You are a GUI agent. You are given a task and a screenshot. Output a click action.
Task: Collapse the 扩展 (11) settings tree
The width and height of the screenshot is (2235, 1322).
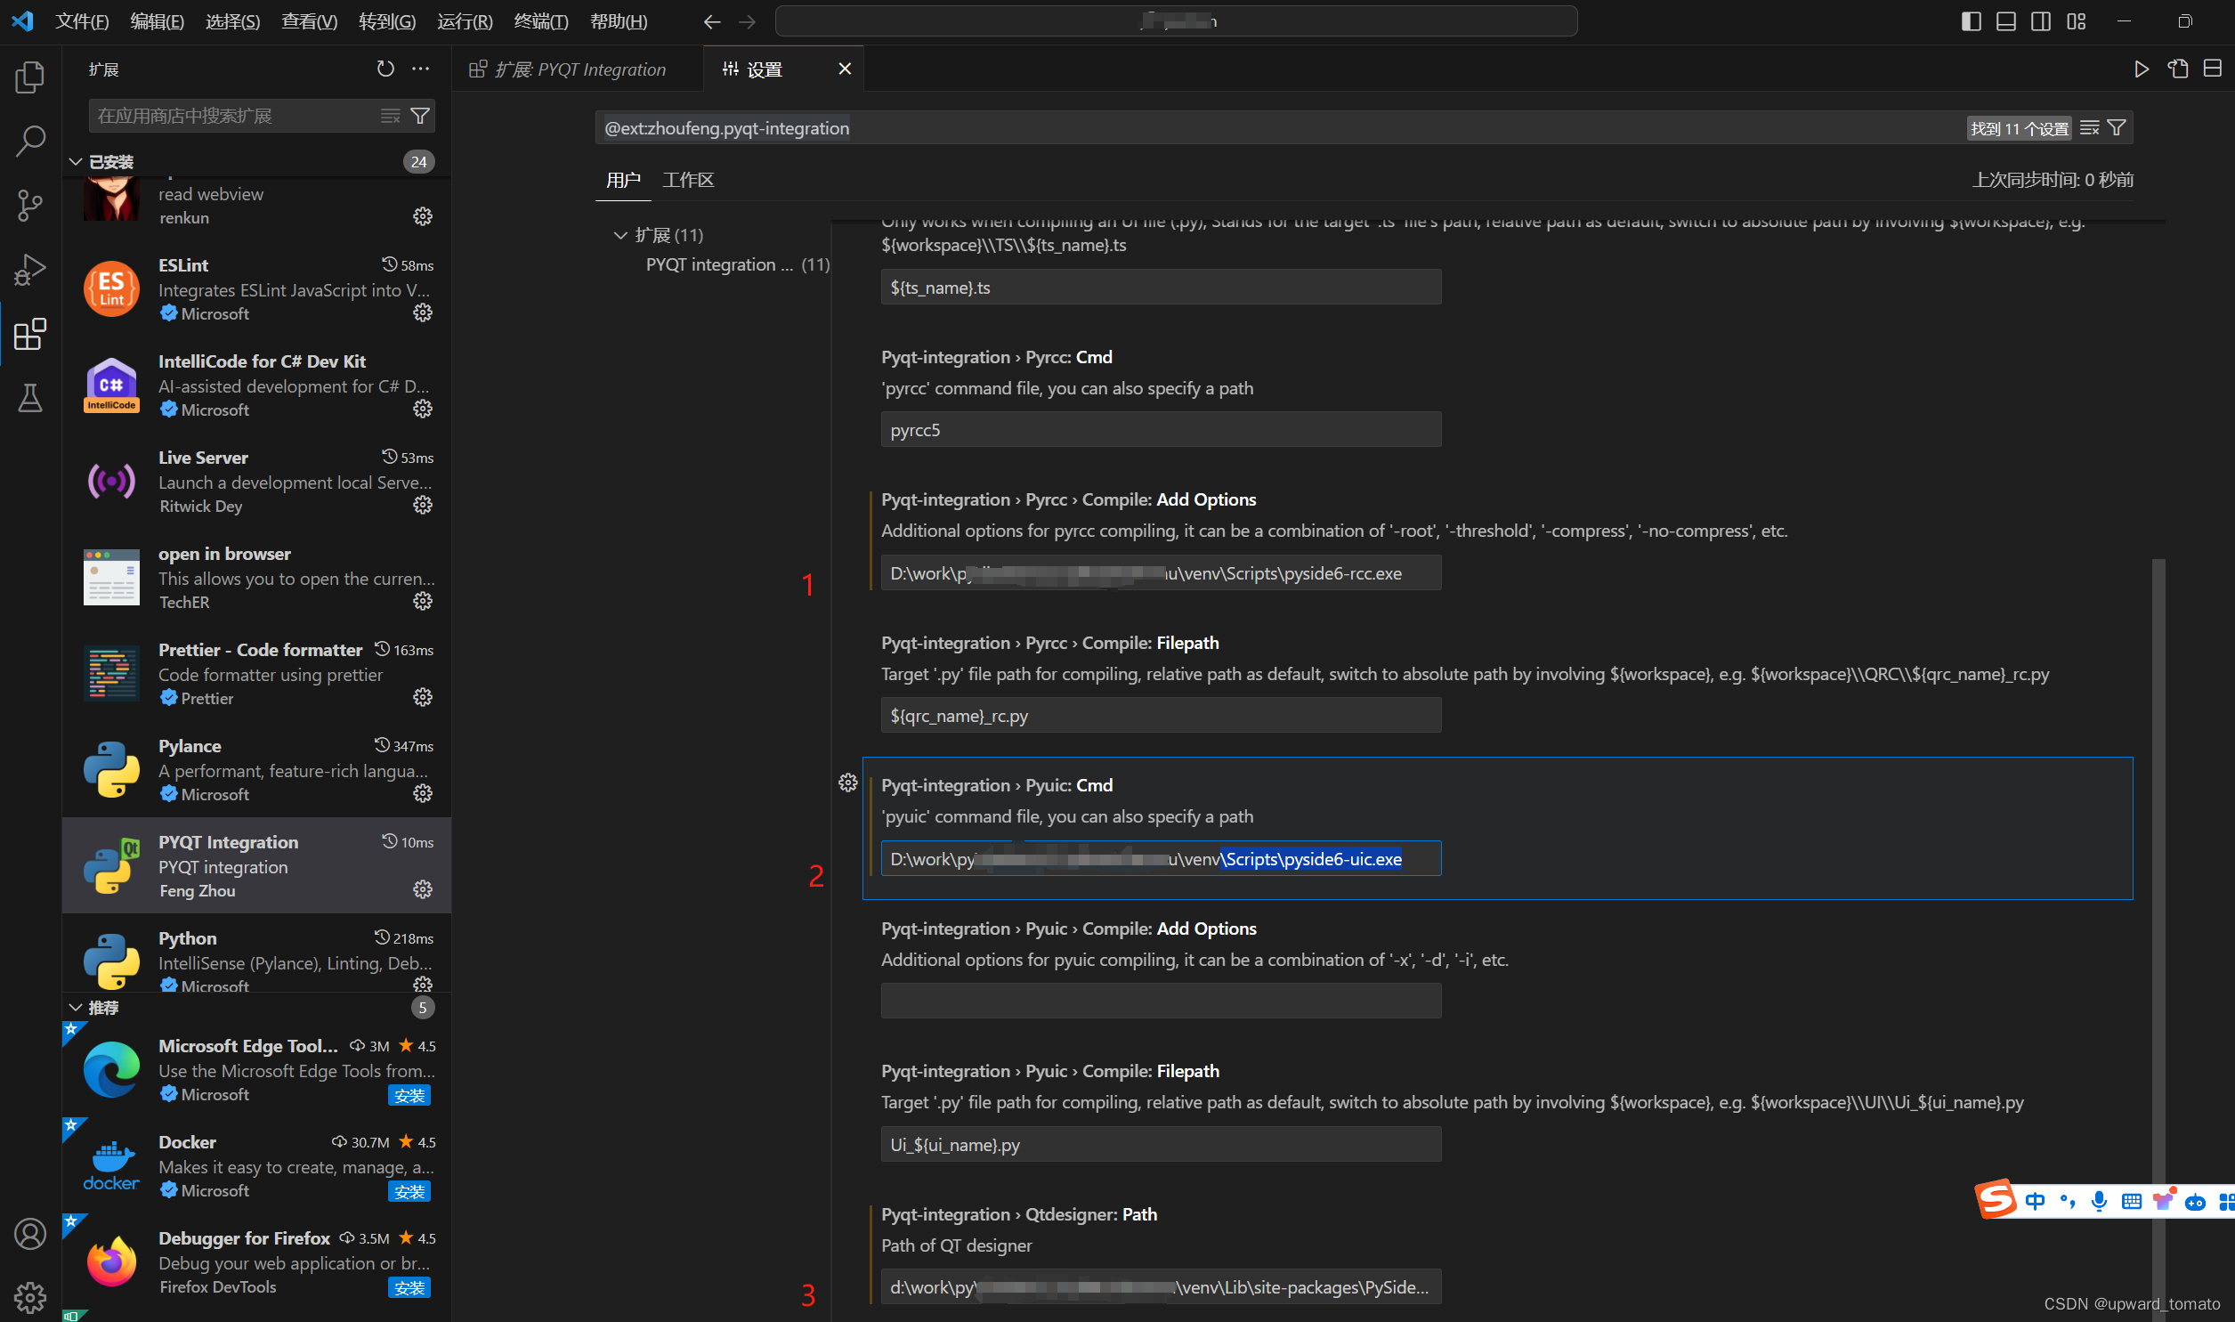point(620,235)
